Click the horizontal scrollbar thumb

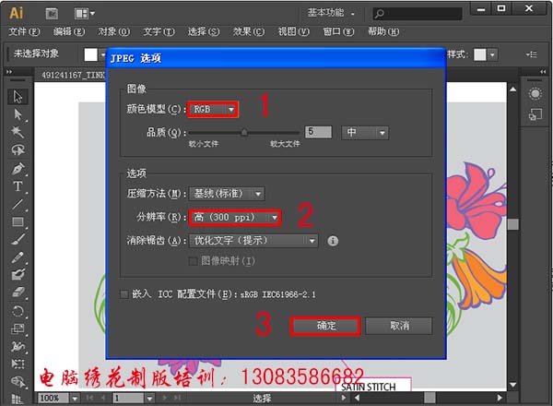point(429,398)
